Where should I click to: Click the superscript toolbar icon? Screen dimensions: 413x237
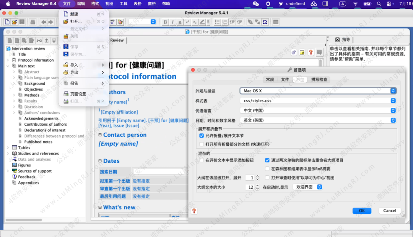(187, 22)
